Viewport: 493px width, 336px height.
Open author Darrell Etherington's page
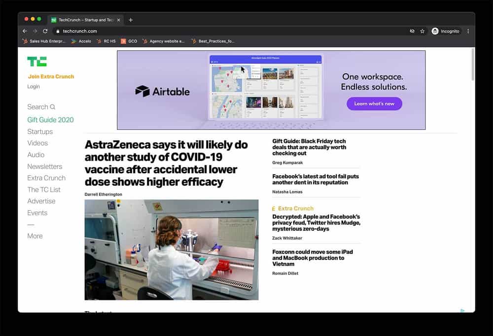(103, 194)
